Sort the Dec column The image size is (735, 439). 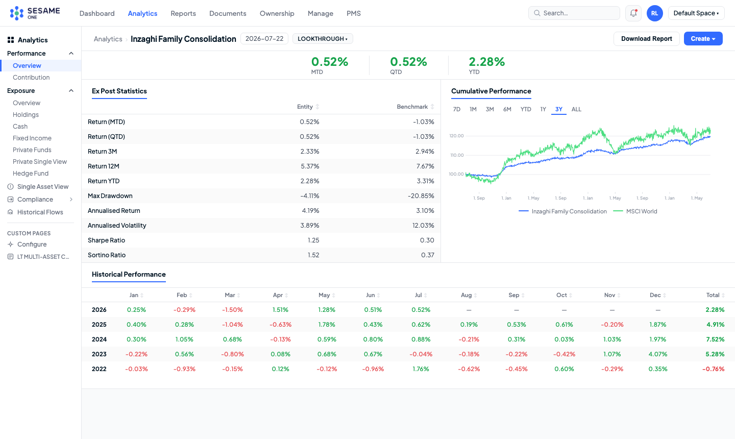[665, 296]
